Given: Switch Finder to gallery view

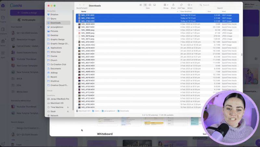Looking at the screenshot, I should click(x=154, y=5).
